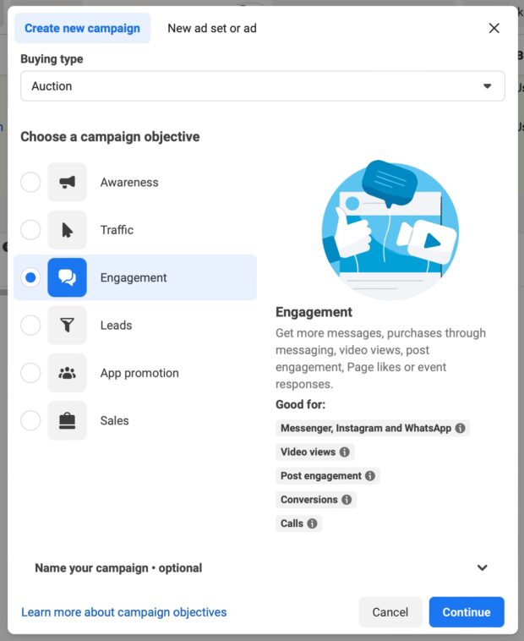524x641 pixels.
Task: Click the Traffic objective label
Action: [117, 230]
